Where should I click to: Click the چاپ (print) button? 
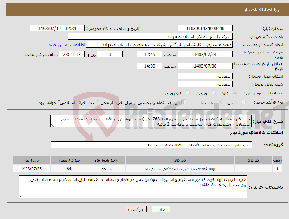161,209
